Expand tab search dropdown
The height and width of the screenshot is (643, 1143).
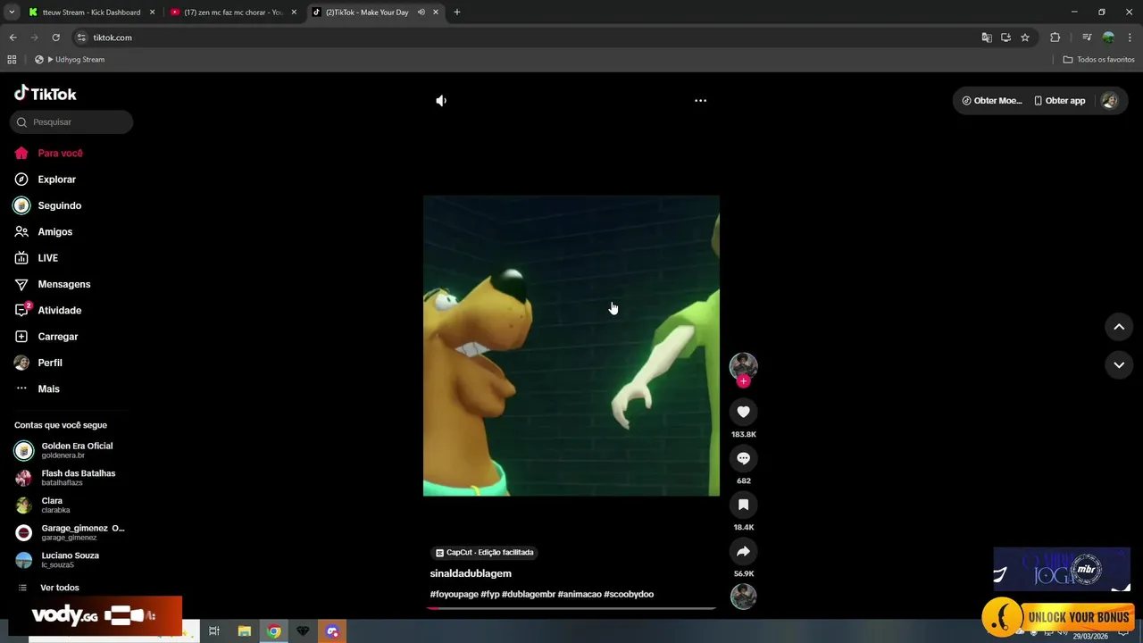[x=12, y=13]
